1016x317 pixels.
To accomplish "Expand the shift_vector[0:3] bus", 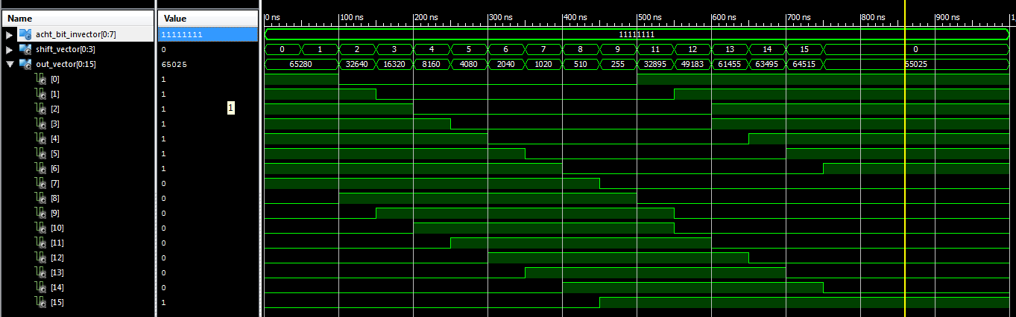I will [x=9, y=50].
